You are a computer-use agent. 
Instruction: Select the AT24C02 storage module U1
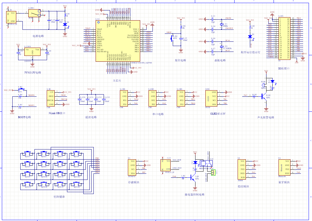tap(132, 167)
